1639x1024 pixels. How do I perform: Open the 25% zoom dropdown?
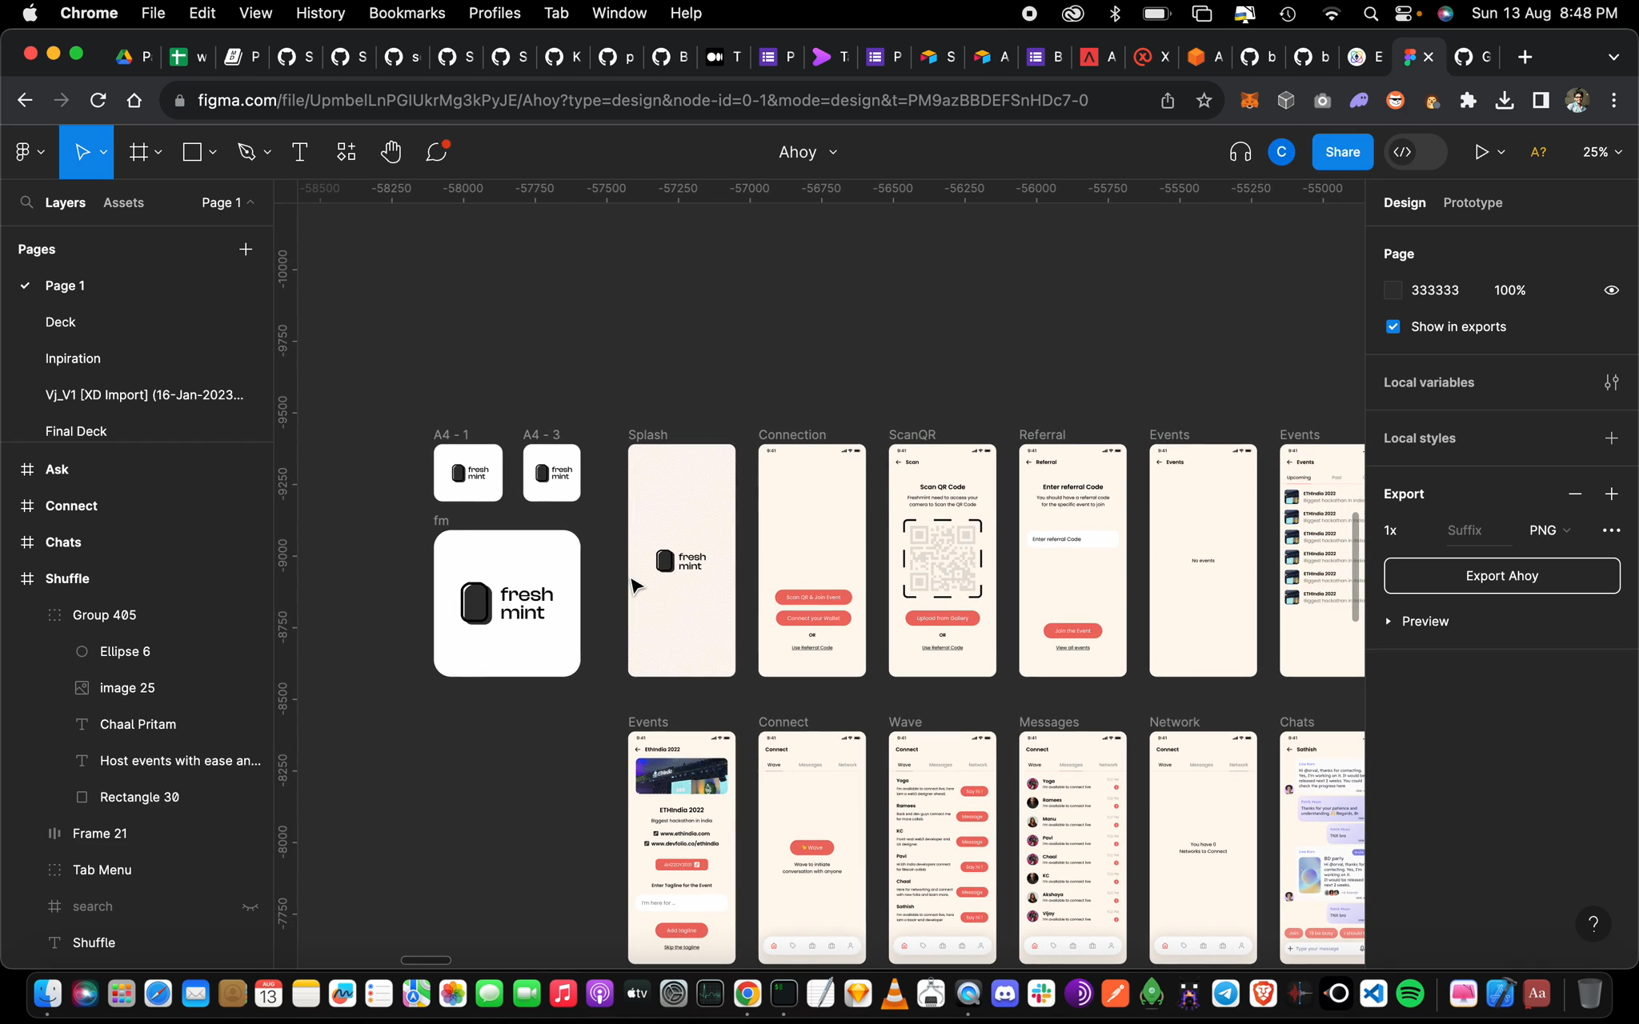tap(1601, 152)
